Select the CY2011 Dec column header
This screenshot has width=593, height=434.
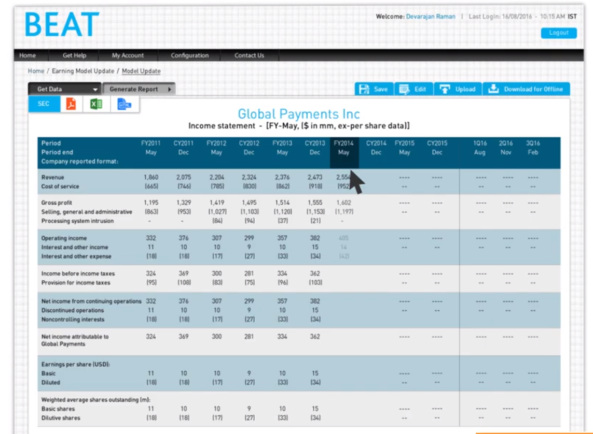point(184,148)
